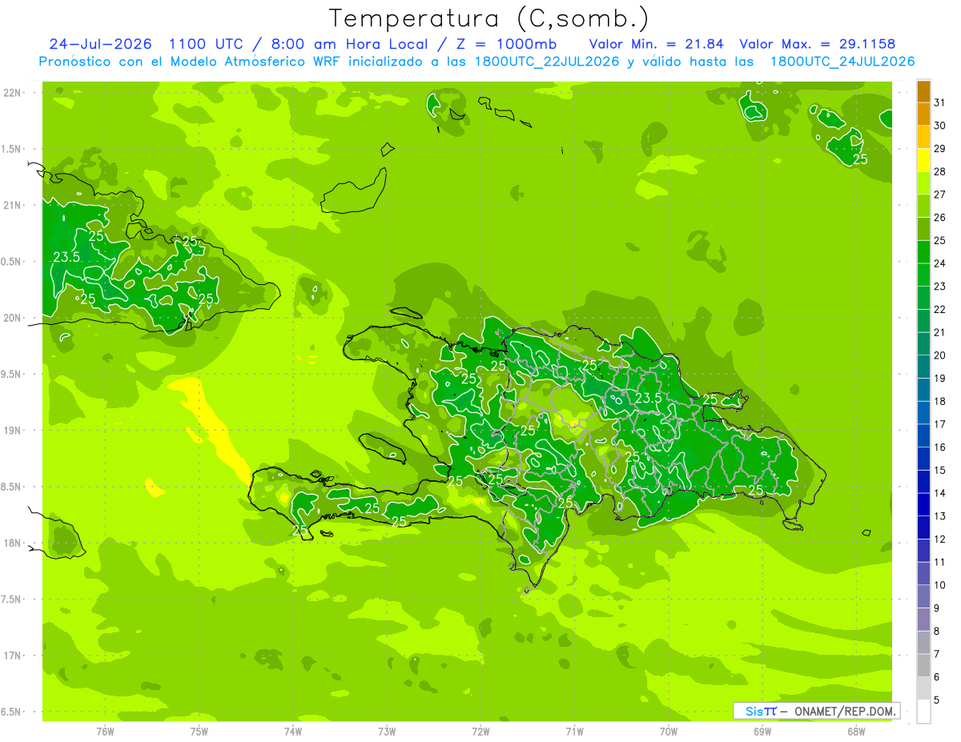Click the 68W longitude label
The height and width of the screenshot is (742, 961).
click(x=856, y=732)
